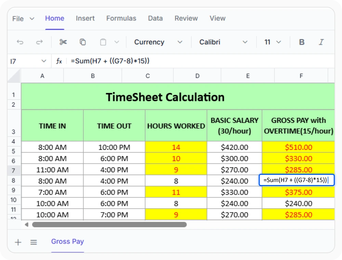Image resolution: width=342 pixels, height=260 pixels.
Task: Select column E header
Action: [248, 76]
